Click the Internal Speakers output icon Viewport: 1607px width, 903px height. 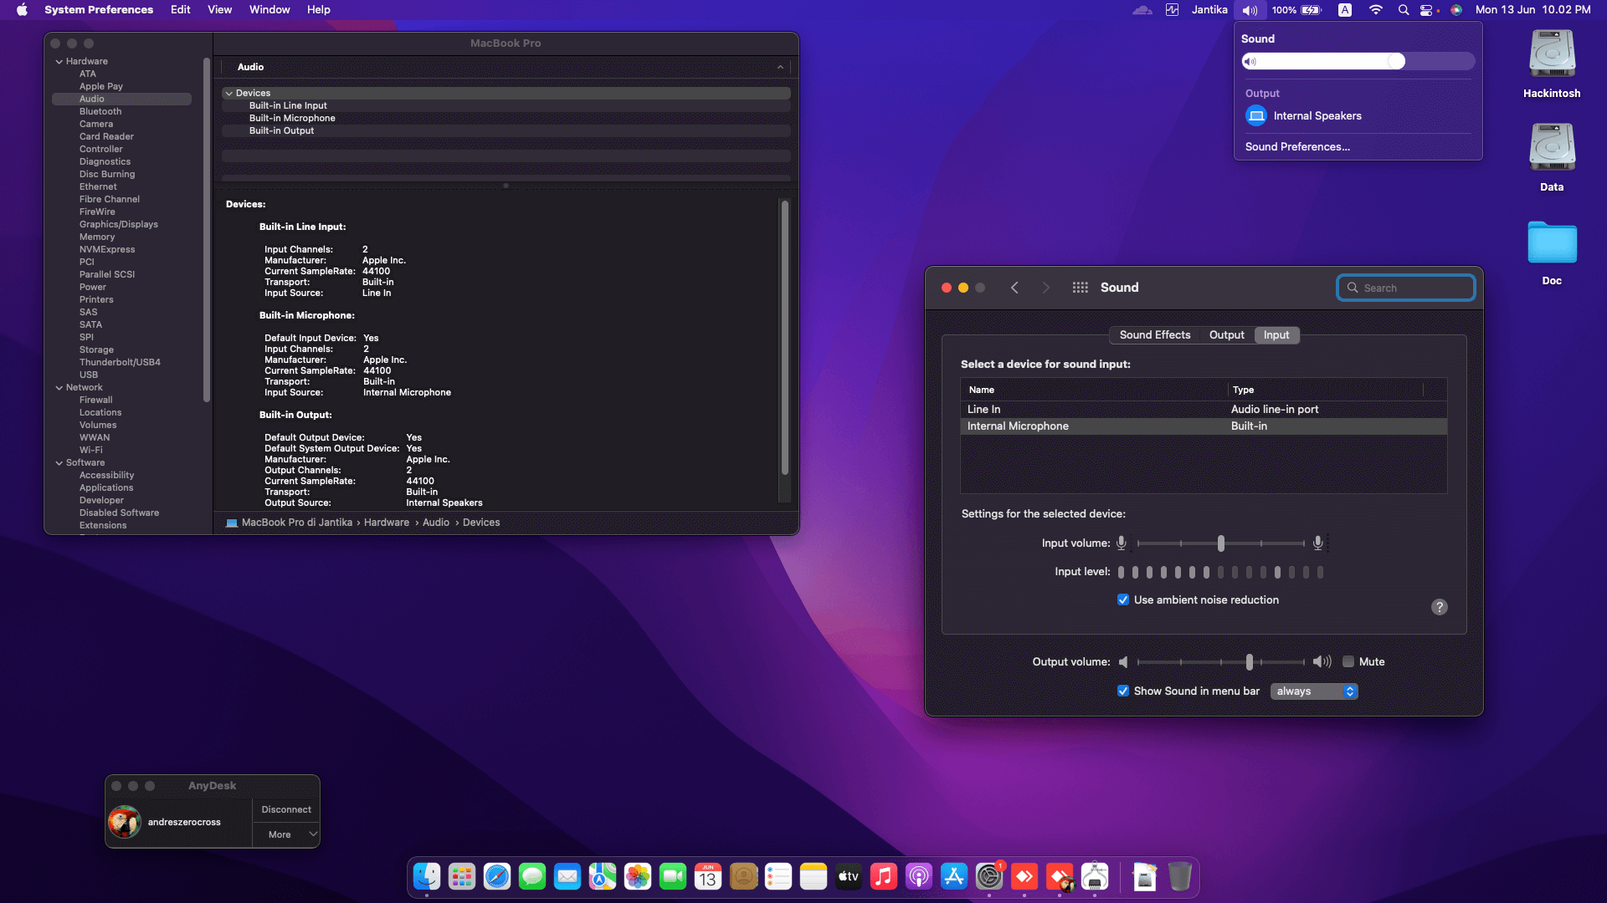tap(1256, 116)
